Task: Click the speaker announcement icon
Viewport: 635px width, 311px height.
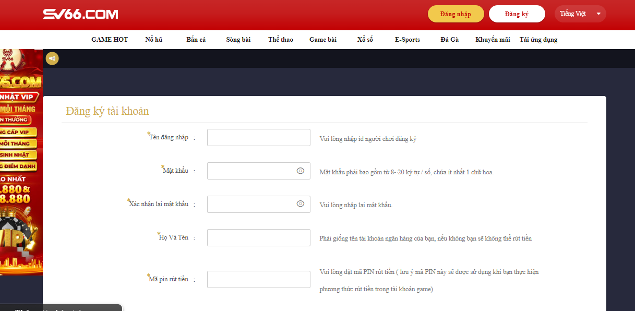Action: (x=52, y=58)
